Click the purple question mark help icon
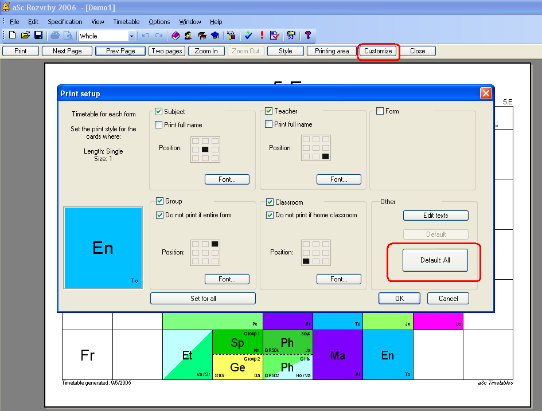This screenshot has width=542, height=411. point(308,36)
